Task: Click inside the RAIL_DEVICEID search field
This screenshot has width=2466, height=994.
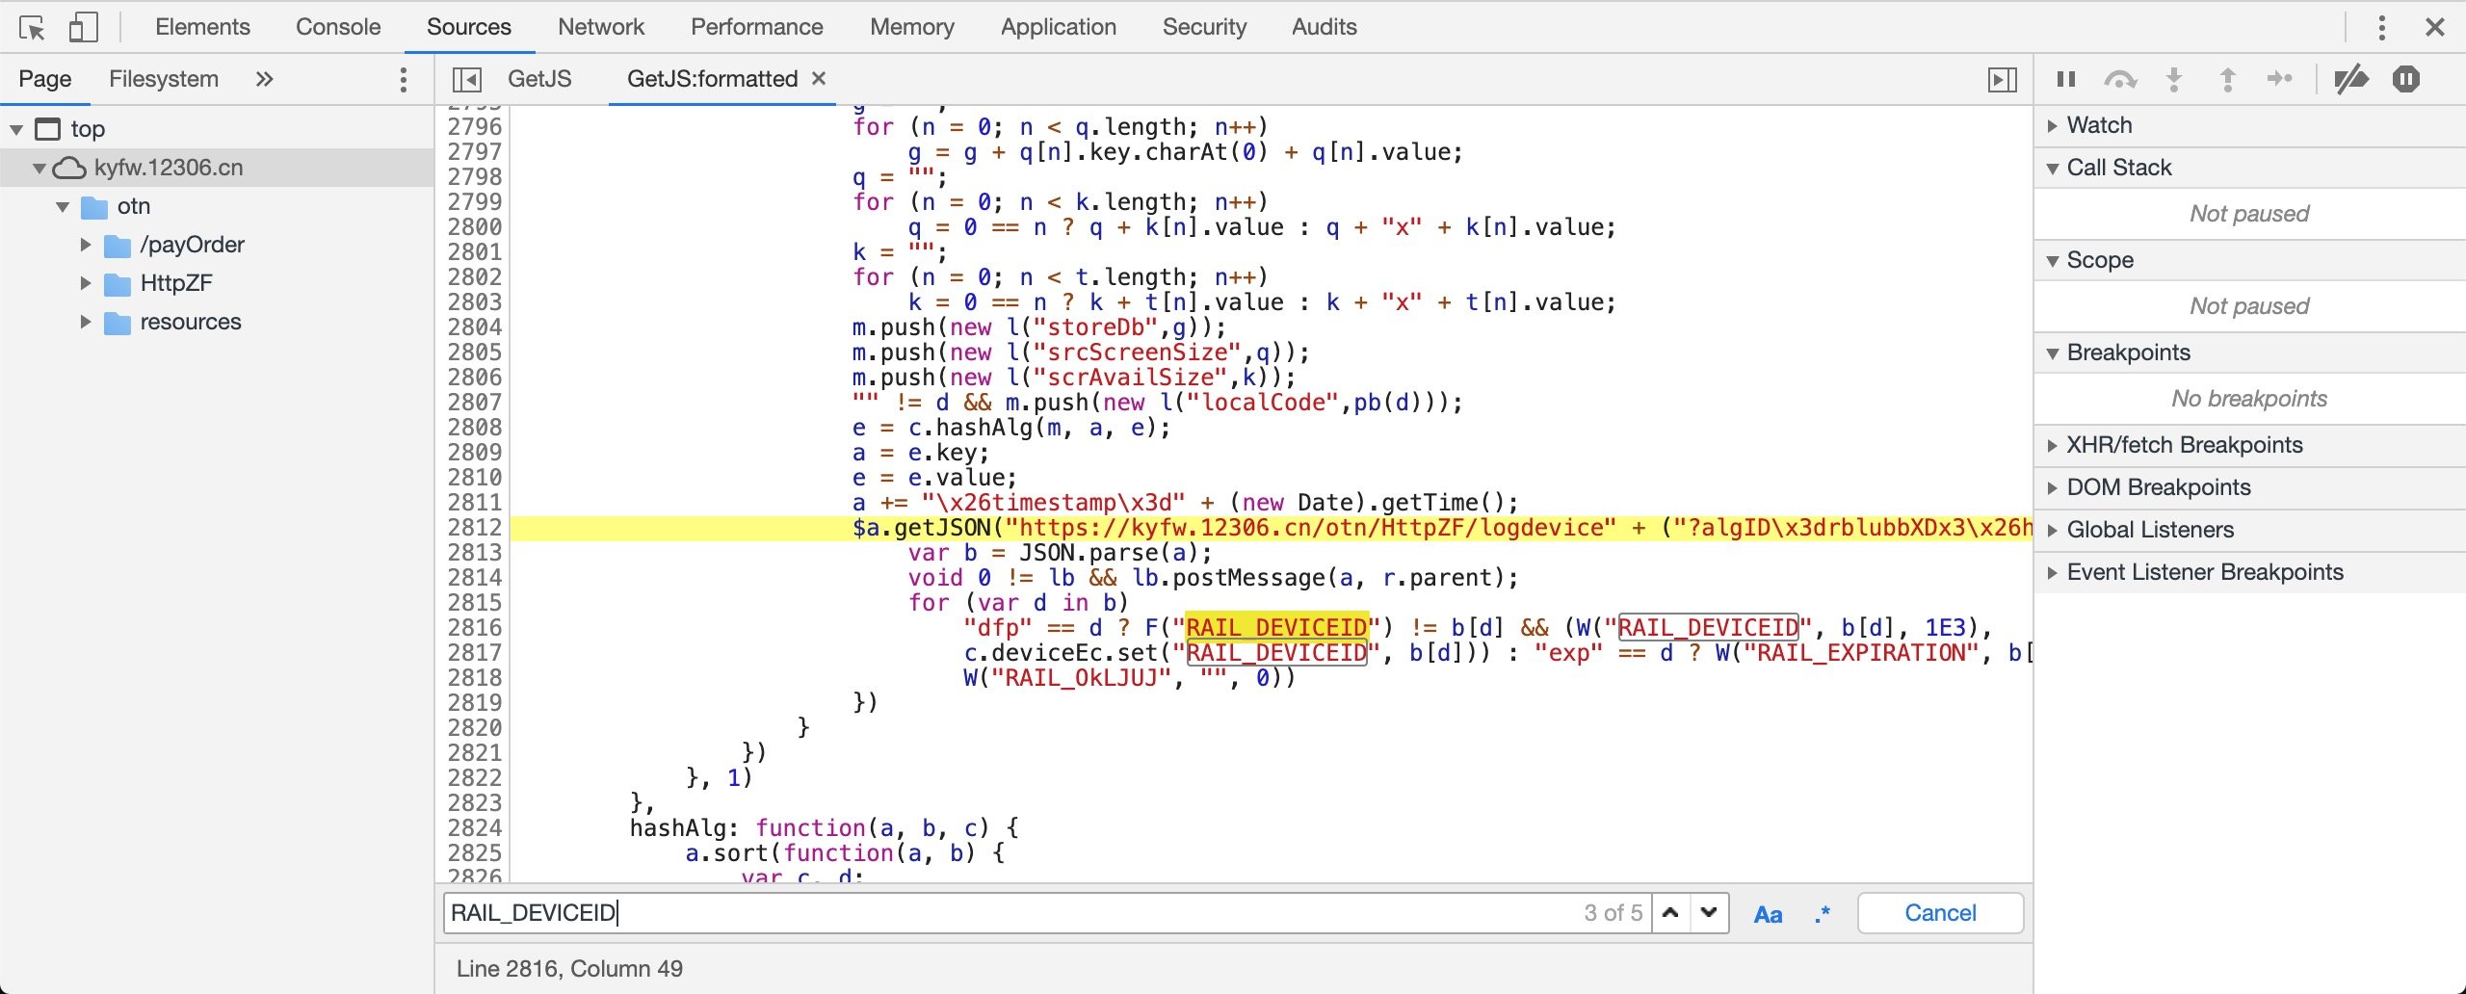Action: (963, 913)
